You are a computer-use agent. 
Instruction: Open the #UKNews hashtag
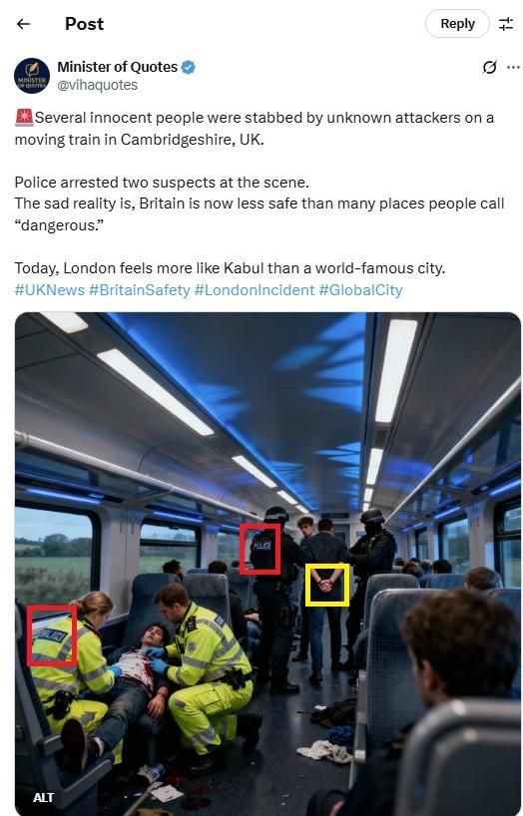tap(50, 290)
